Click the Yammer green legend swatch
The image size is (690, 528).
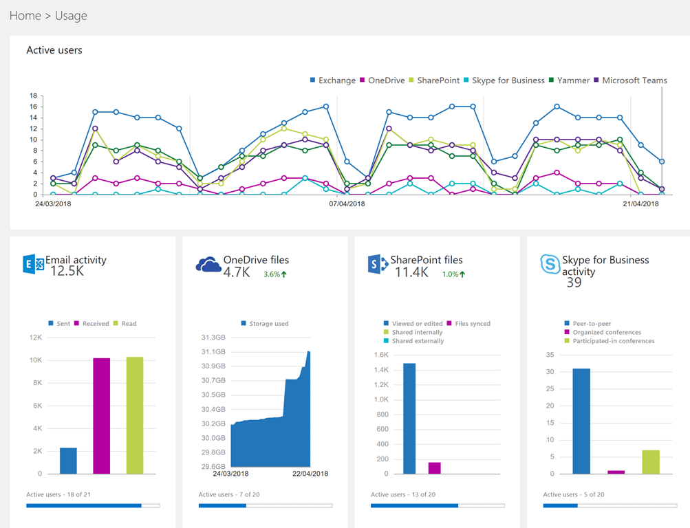[x=551, y=80]
